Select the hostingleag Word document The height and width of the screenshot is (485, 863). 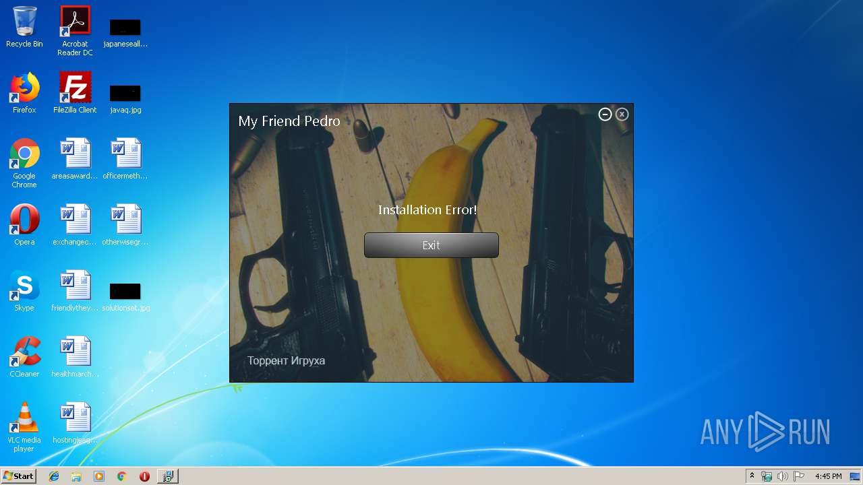coord(75,423)
